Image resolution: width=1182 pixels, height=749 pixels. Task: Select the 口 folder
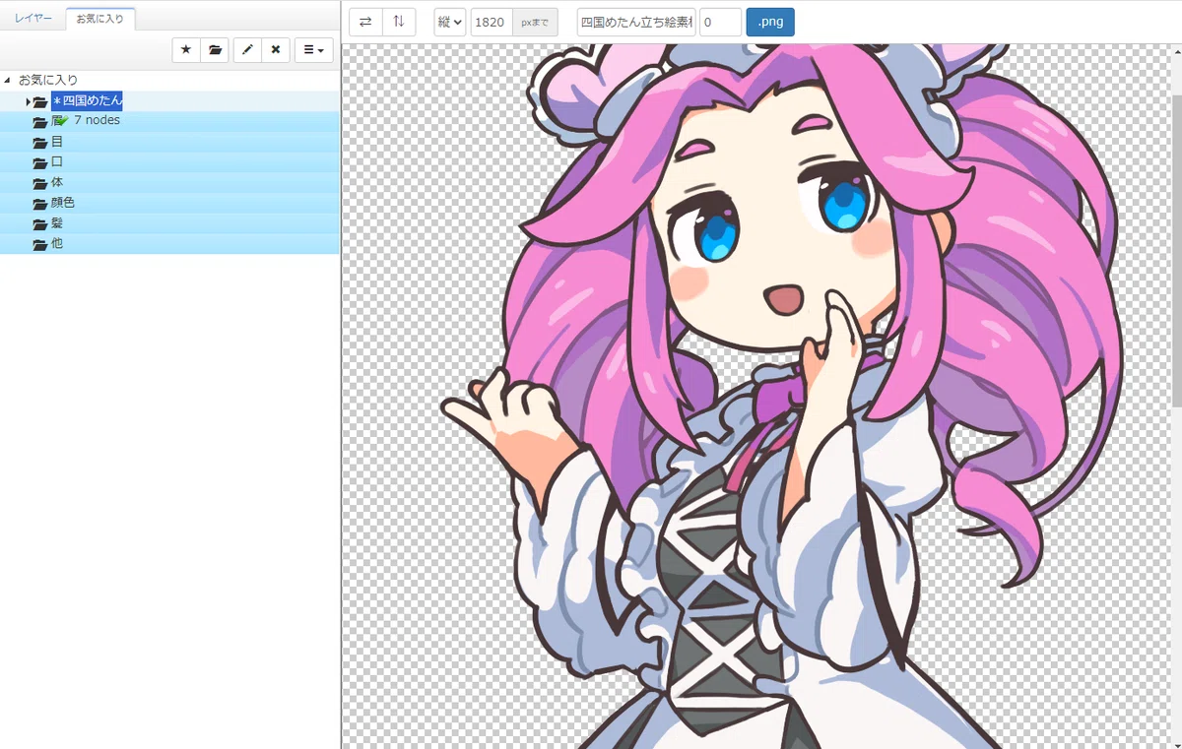pos(169,161)
